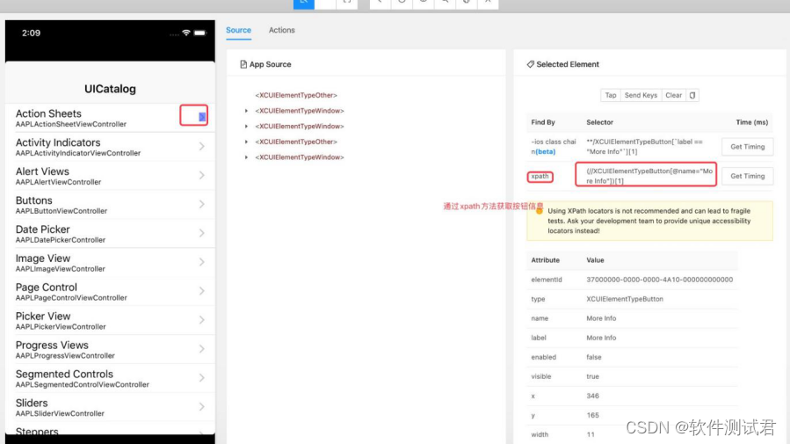Click the Sliders row chevron

click(x=201, y=407)
